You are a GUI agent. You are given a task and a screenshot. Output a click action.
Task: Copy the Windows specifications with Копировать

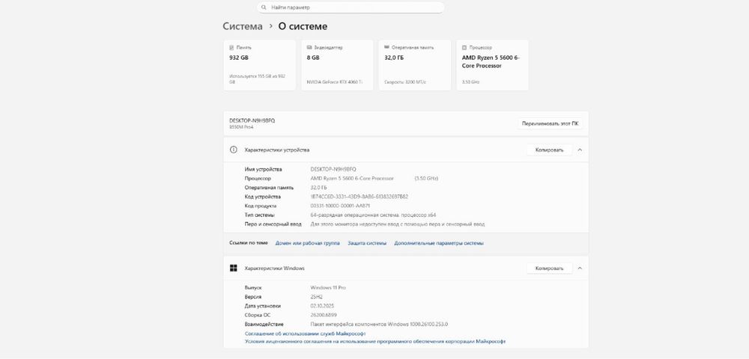549,268
